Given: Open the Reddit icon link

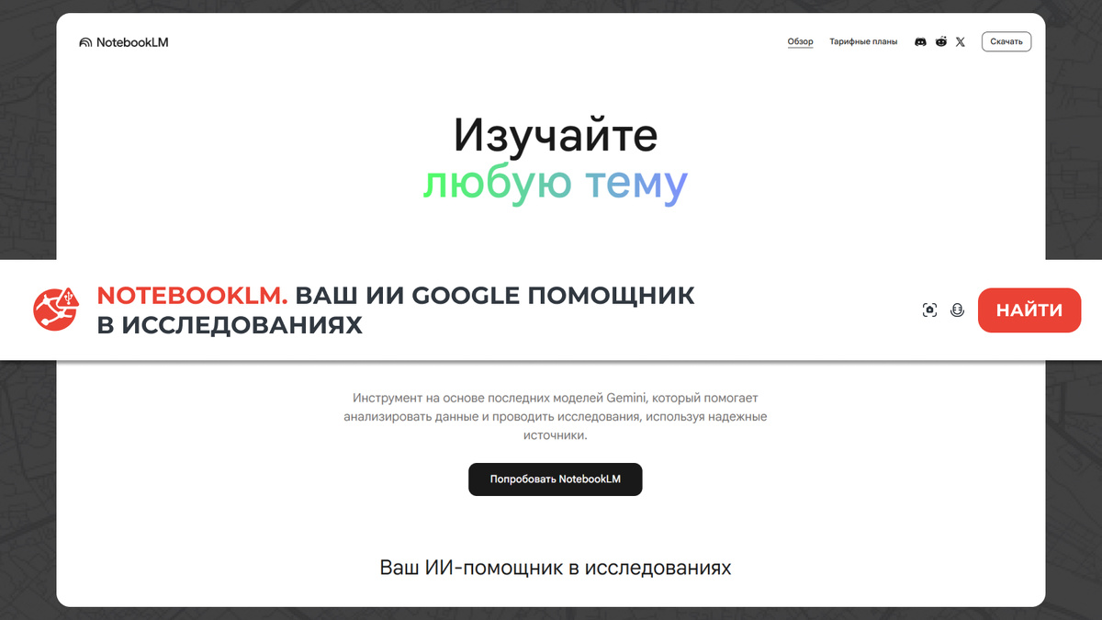Looking at the screenshot, I should coord(940,42).
